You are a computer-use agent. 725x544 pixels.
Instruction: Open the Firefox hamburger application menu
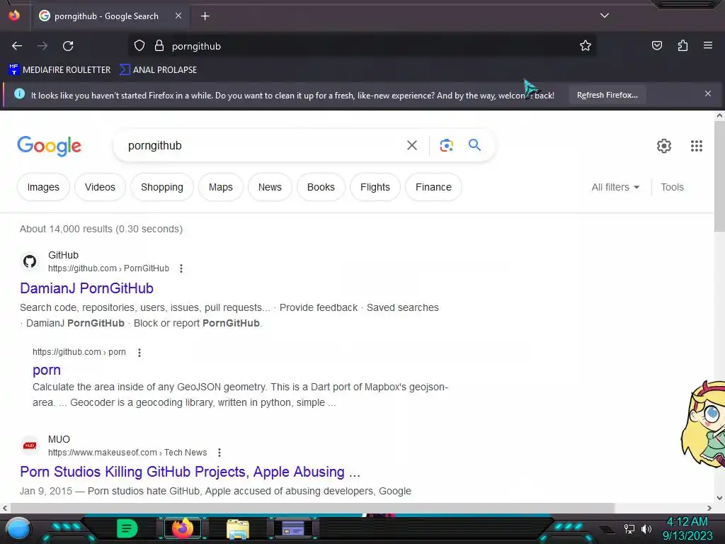[707, 46]
